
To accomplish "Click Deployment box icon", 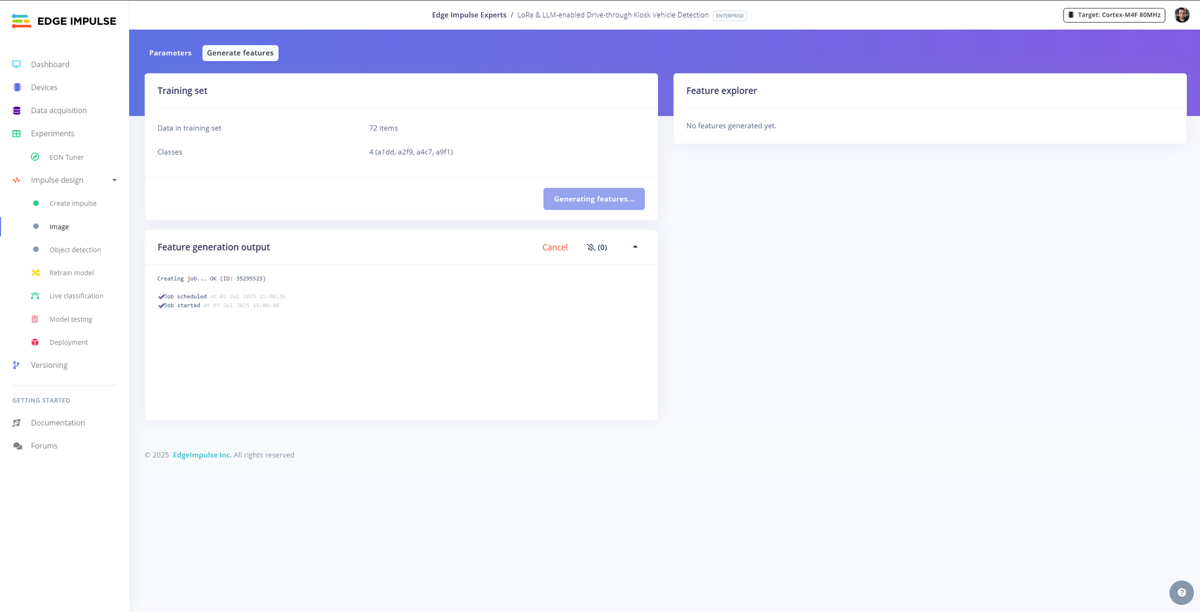I will (x=35, y=342).
